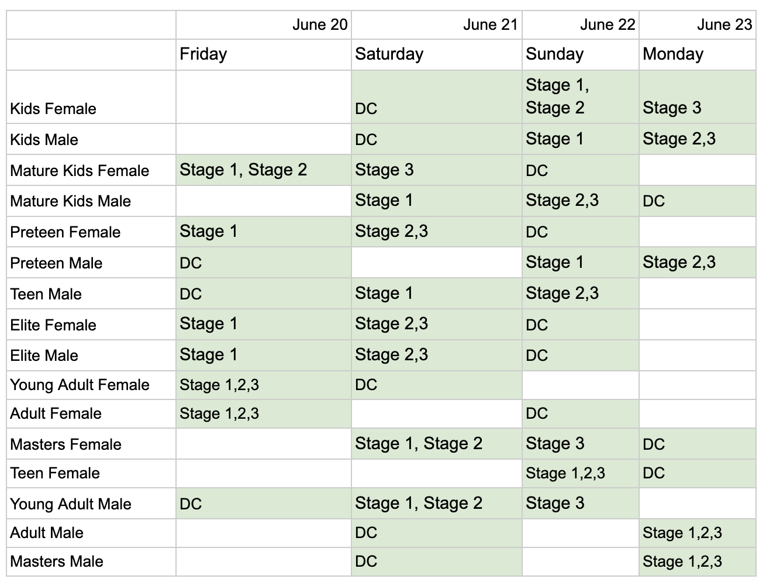Click Kids Male Monday 'Stage 2,3' cell
Screen dimensions: 766x586
click(697, 139)
